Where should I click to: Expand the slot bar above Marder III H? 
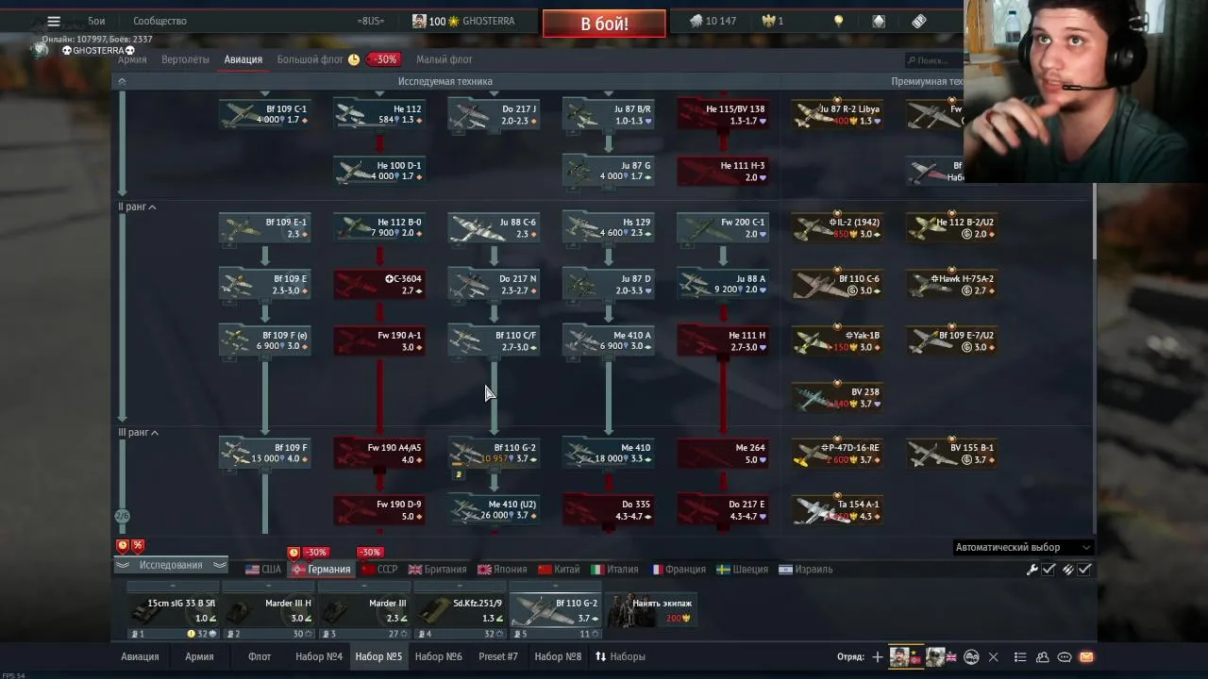click(x=268, y=586)
